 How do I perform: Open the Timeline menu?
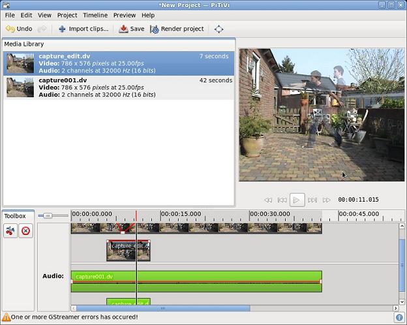coord(95,15)
